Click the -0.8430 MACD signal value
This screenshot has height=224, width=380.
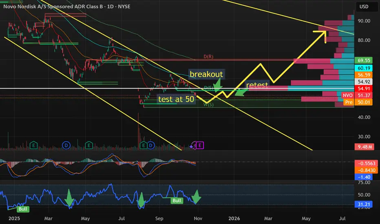tap(366, 170)
